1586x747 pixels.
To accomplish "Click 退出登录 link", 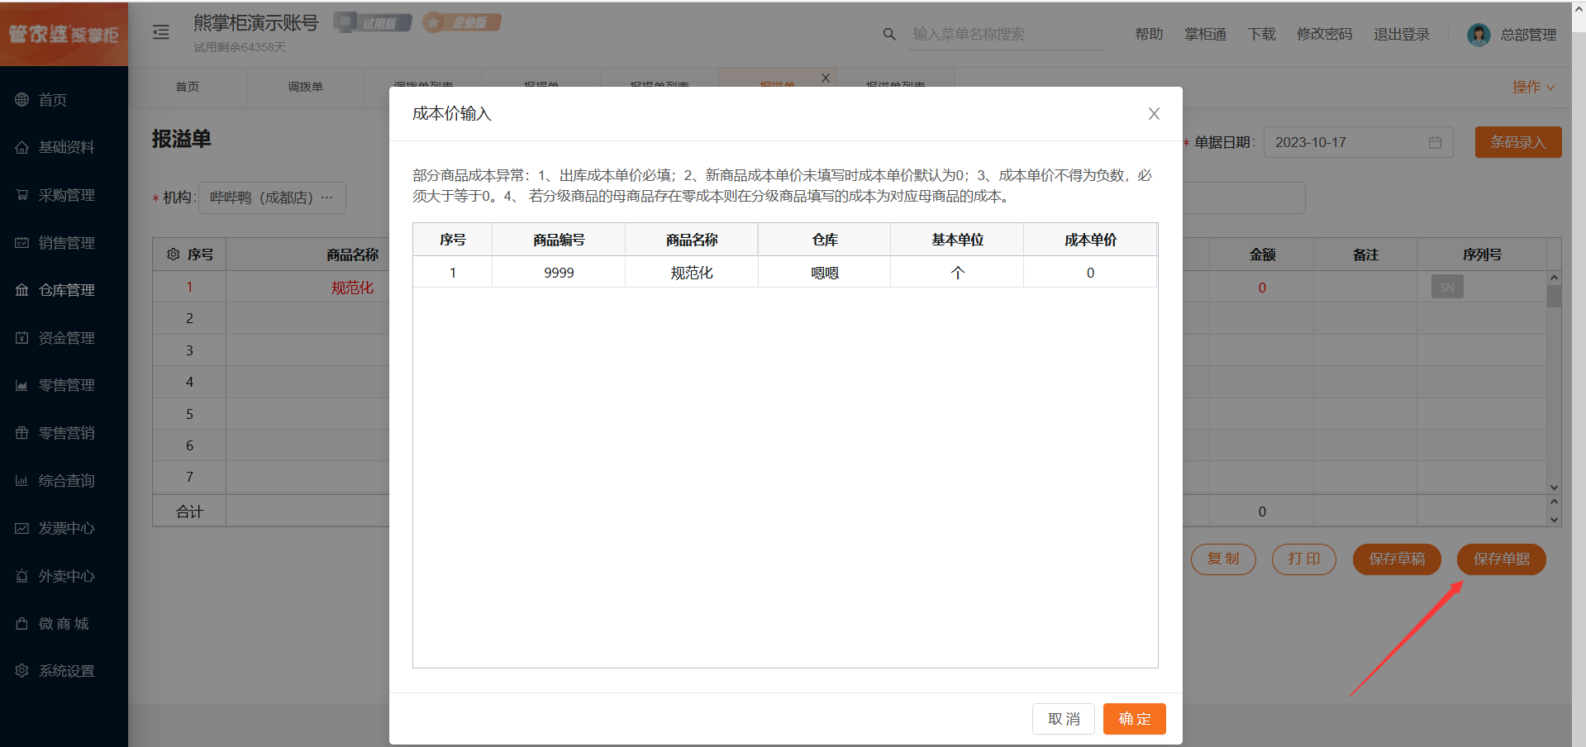I will pyautogui.click(x=1402, y=34).
